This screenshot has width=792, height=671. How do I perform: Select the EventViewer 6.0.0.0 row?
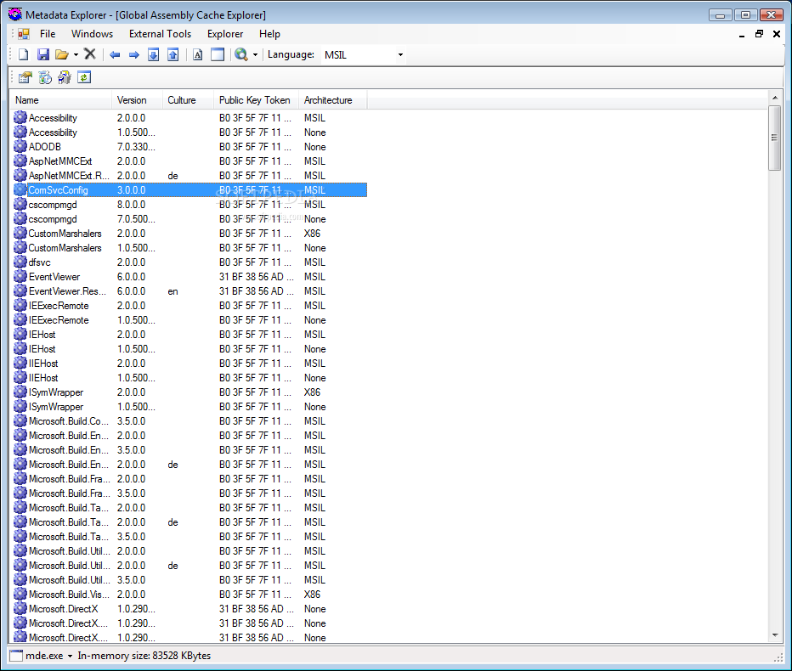tap(189, 277)
